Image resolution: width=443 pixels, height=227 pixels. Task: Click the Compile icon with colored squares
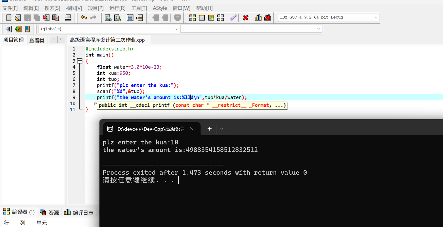click(192, 18)
